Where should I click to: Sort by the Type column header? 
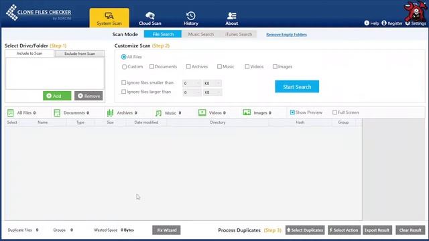(x=80, y=123)
